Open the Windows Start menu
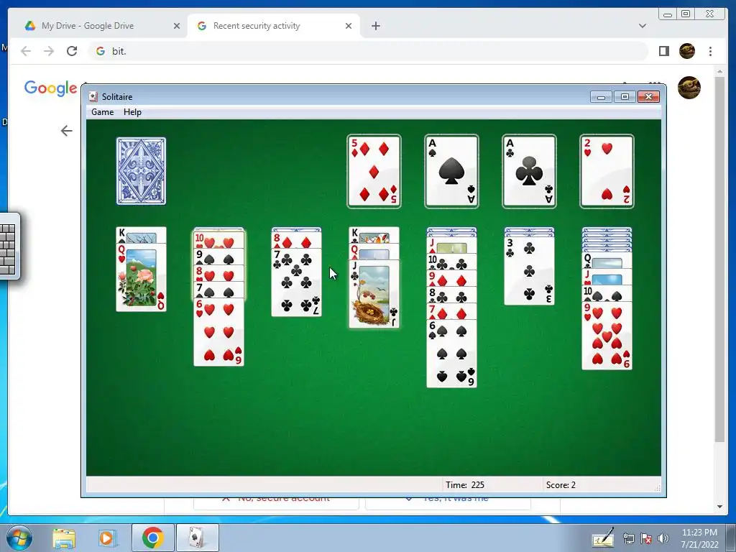 (x=19, y=538)
